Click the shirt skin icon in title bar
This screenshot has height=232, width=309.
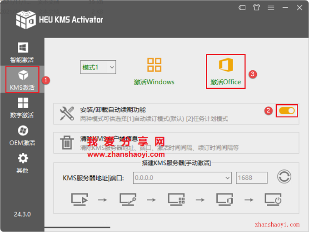click(256, 8)
